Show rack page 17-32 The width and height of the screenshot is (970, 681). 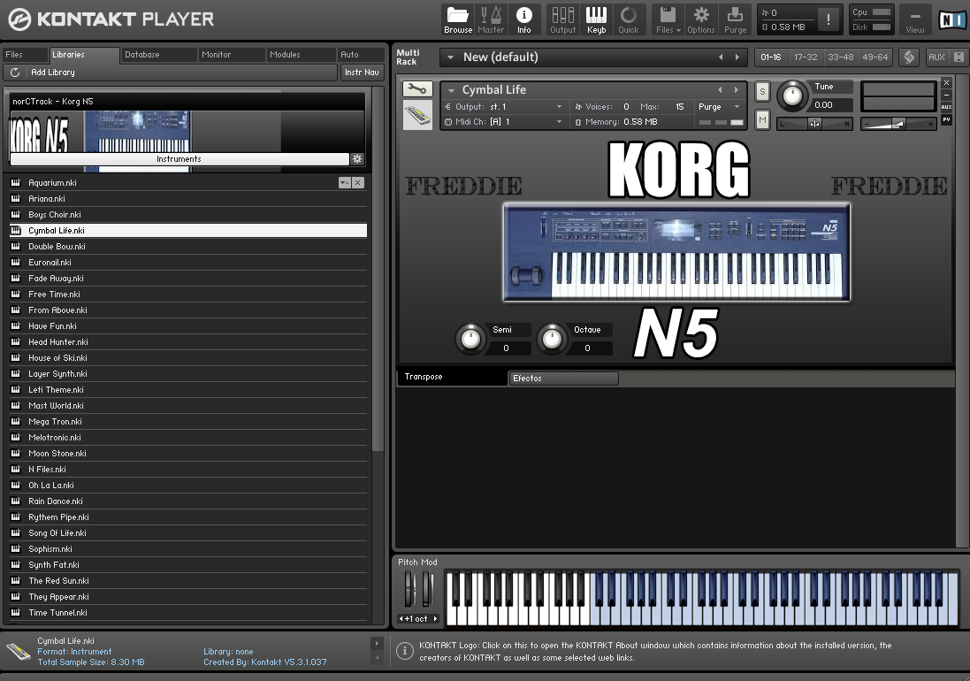(806, 57)
